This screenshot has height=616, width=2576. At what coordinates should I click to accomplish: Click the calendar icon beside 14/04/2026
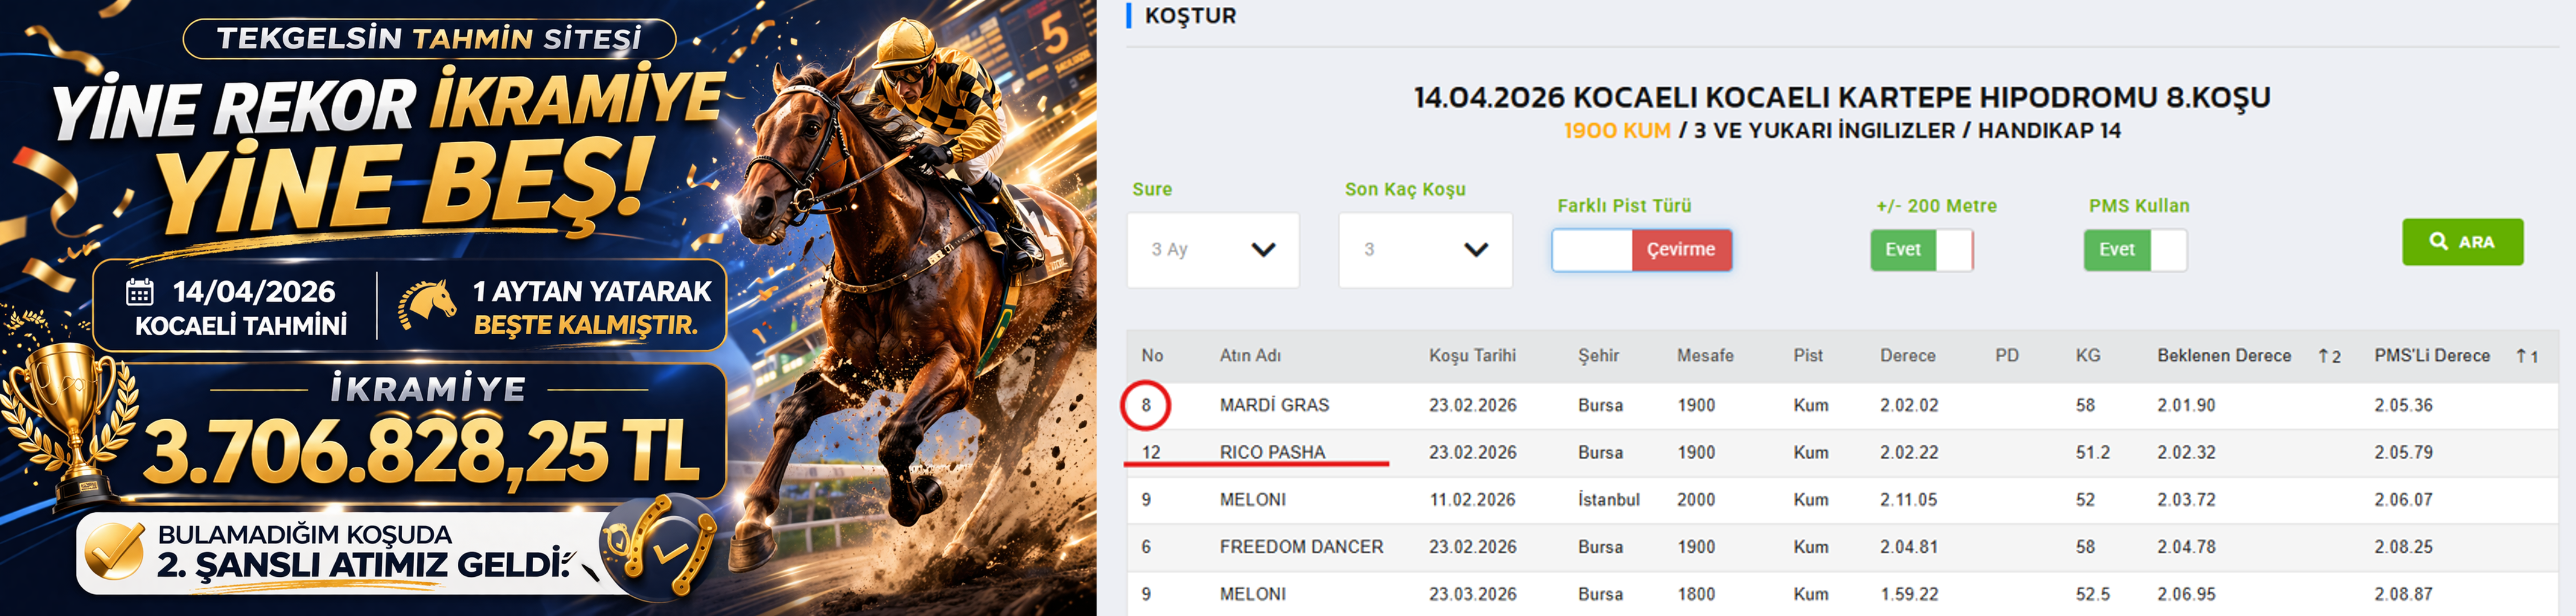click(x=140, y=291)
